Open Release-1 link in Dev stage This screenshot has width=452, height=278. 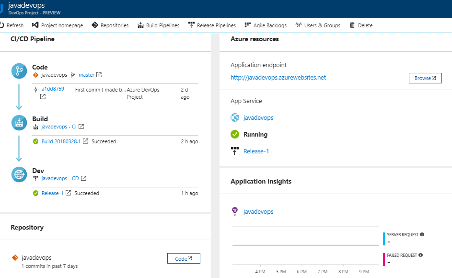[52, 193]
